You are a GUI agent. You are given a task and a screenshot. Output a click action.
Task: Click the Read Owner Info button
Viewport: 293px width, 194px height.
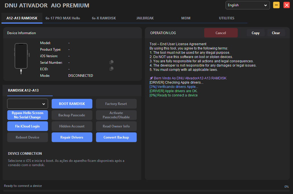tap(116, 126)
